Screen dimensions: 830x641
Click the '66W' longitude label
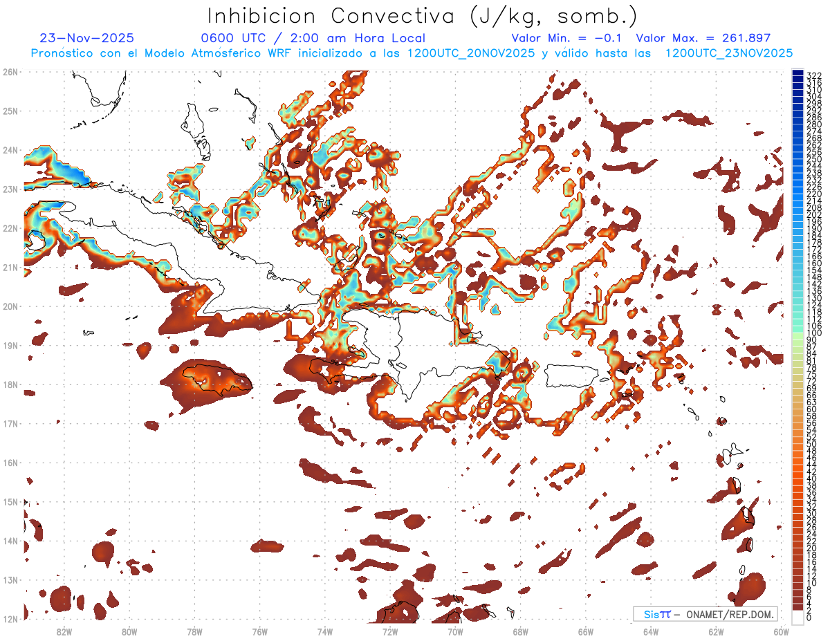(586, 631)
